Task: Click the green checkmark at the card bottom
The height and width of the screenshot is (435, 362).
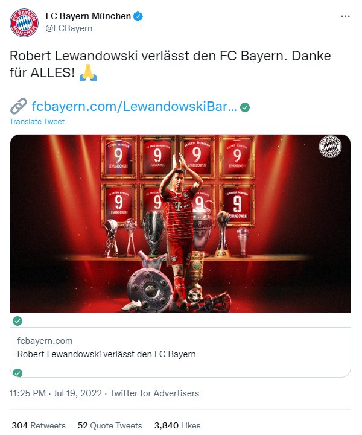Action: click(x=17, y=373)
